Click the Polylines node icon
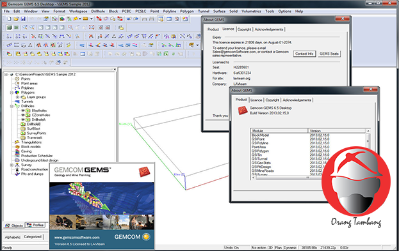 pos(17,87)
